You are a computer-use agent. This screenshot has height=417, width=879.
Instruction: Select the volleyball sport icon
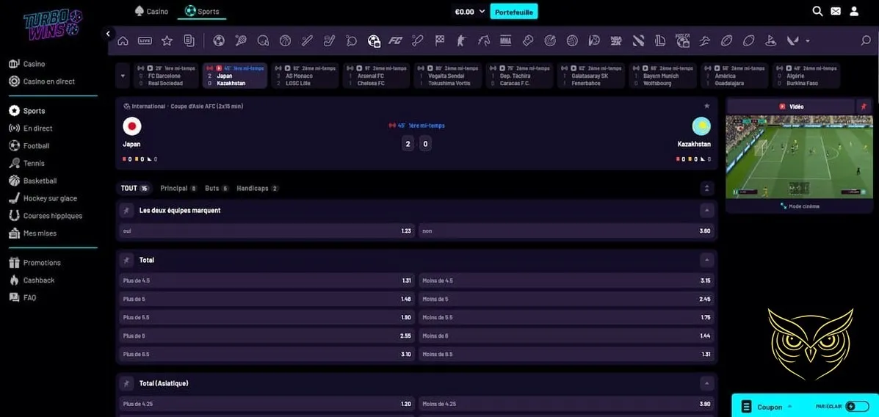point(571,41)
